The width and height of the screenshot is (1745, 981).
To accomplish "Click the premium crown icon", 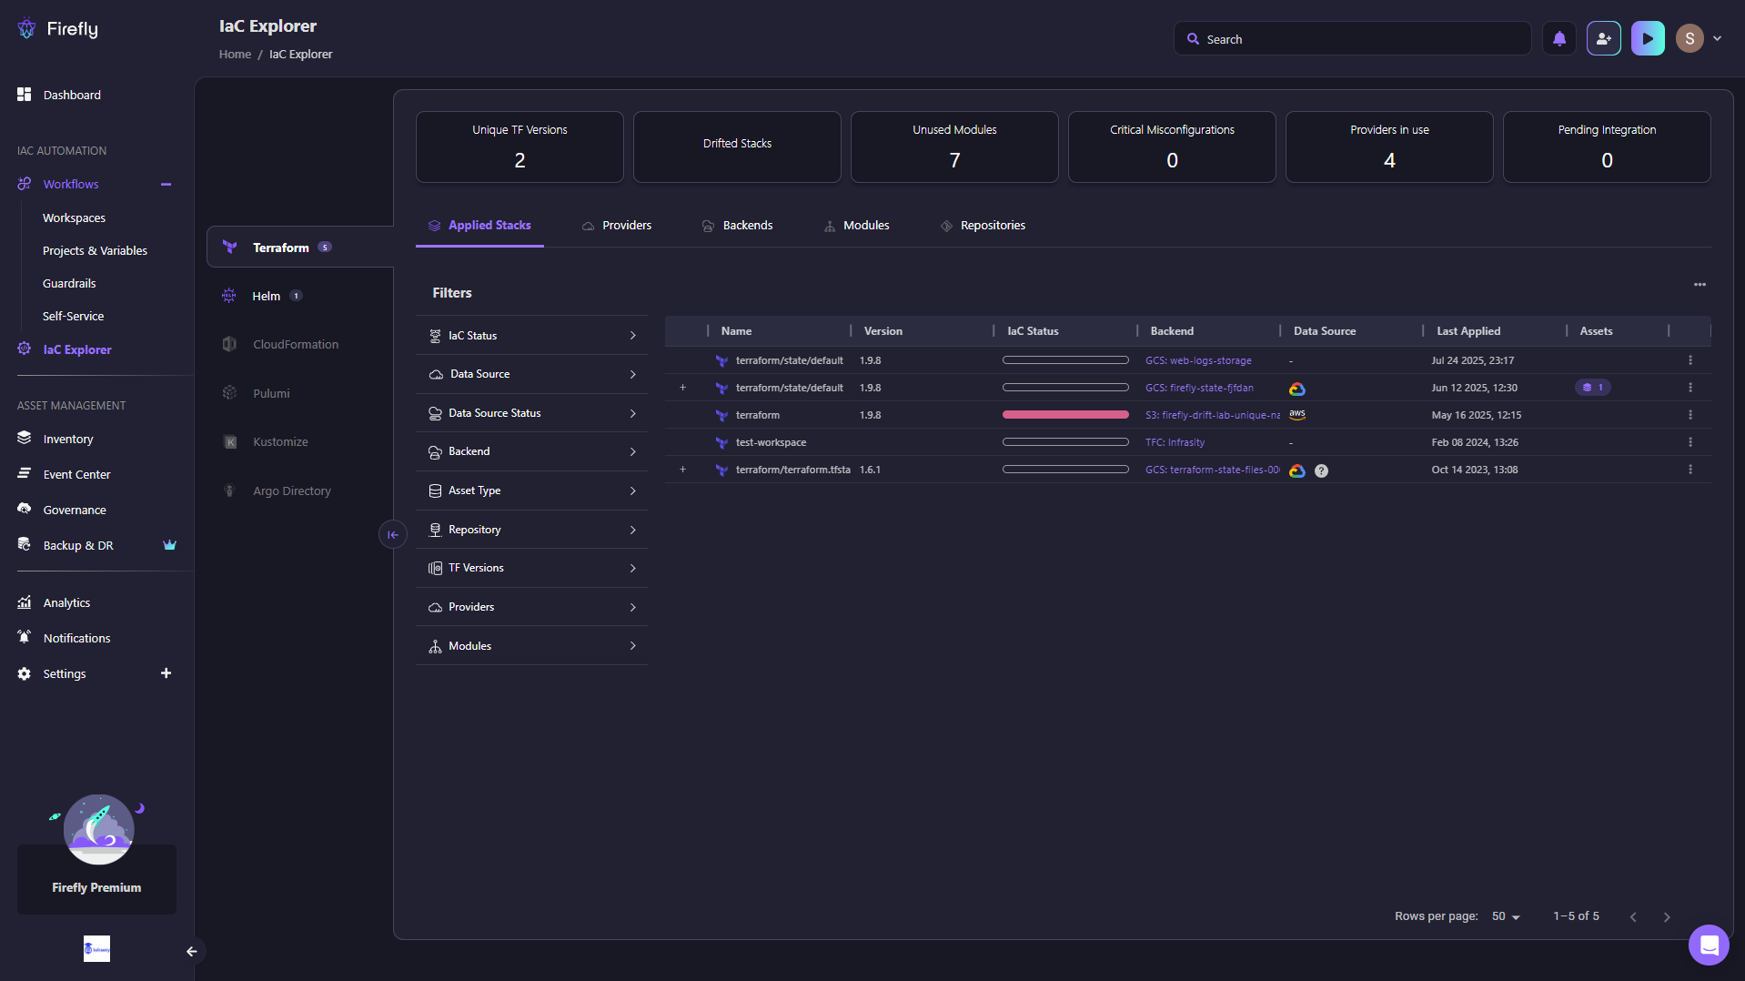I will (x=169, y=545).
